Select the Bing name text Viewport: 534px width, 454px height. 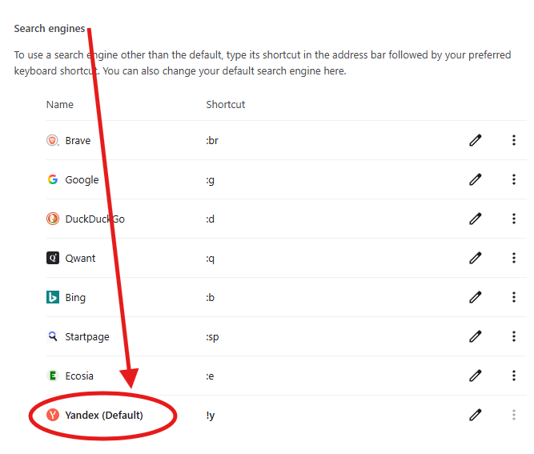75,298
